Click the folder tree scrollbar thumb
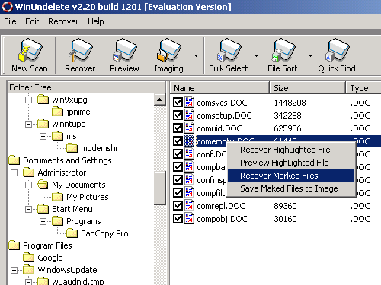 coord(160,188)
